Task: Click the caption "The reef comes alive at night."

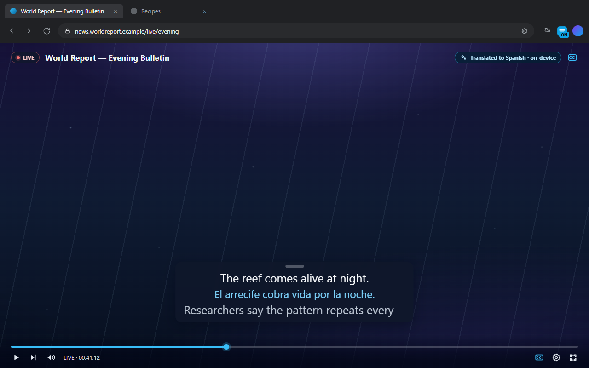Action: [294, 278]
